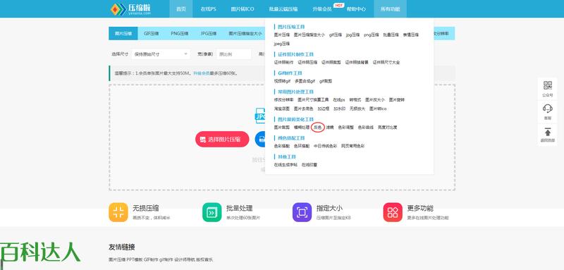Click the orange 无损压缩 feature icon
564x270 pixels.
[x=118, y=212]
